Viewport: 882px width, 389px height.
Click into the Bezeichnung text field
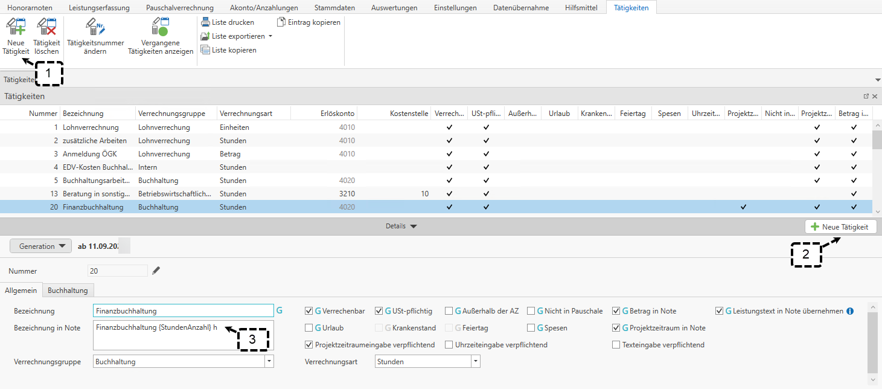pos(183,311)
